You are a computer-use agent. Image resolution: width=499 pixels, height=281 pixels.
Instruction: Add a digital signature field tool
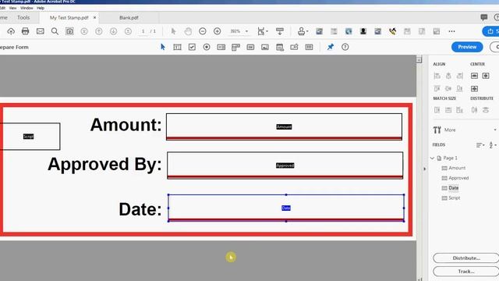click(294, 47)
